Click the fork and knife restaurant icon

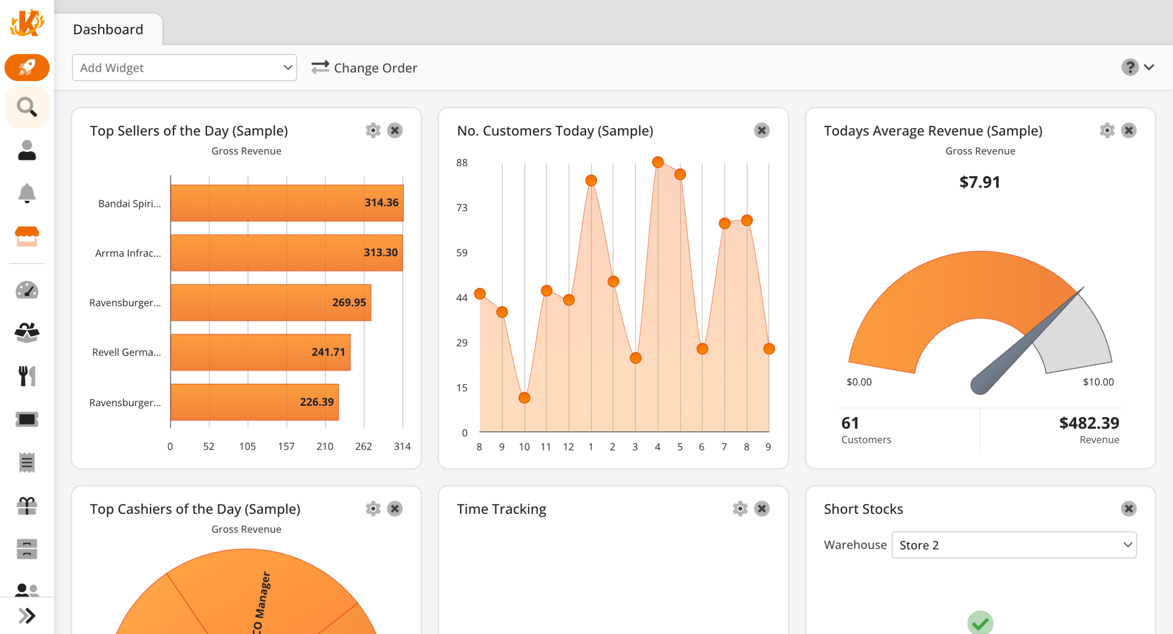[27, 376]
